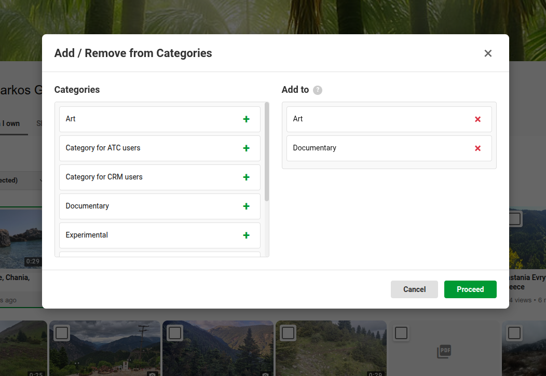Select the Experimental category row

pyautogui.click(x=145, y=235)
